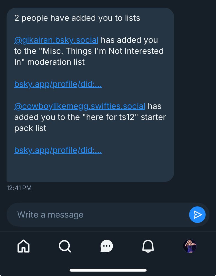Follow bsky.app link below moderation list text
Image resolution: width=216 pixels, height=276 pixels.
click(x=58, y=84)
